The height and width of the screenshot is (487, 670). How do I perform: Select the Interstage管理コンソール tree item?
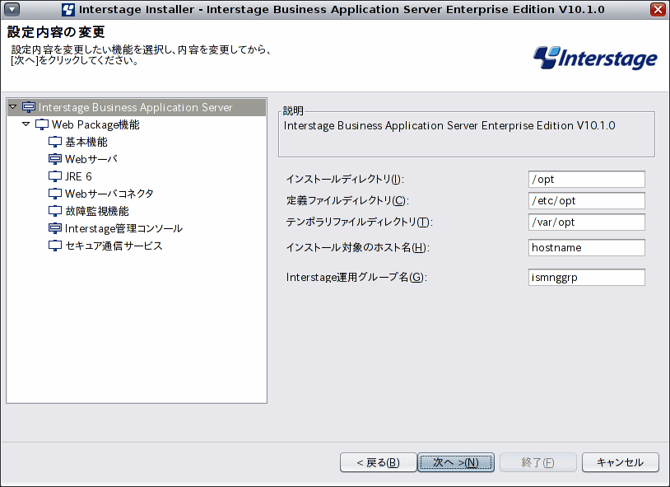click(124, 228)
